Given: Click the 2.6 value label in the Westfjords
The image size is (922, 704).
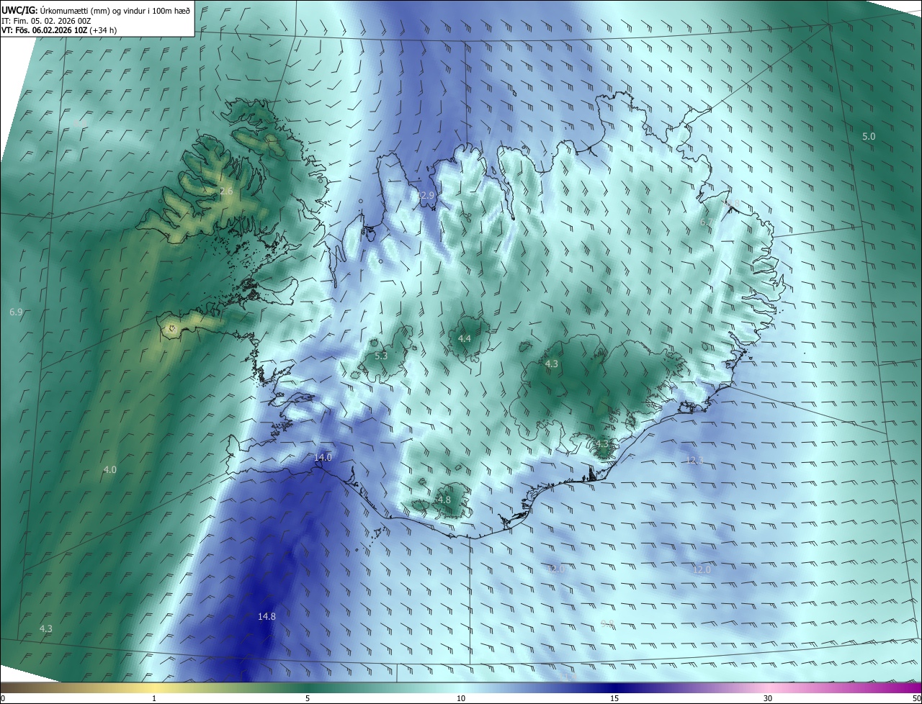Looking at the screenshot, I should tap(225, 191).
